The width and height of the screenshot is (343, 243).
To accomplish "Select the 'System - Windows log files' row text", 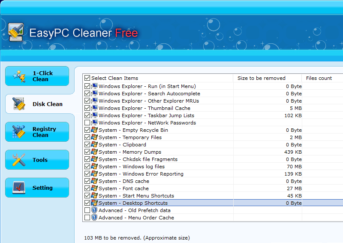I will pos(132,167).
